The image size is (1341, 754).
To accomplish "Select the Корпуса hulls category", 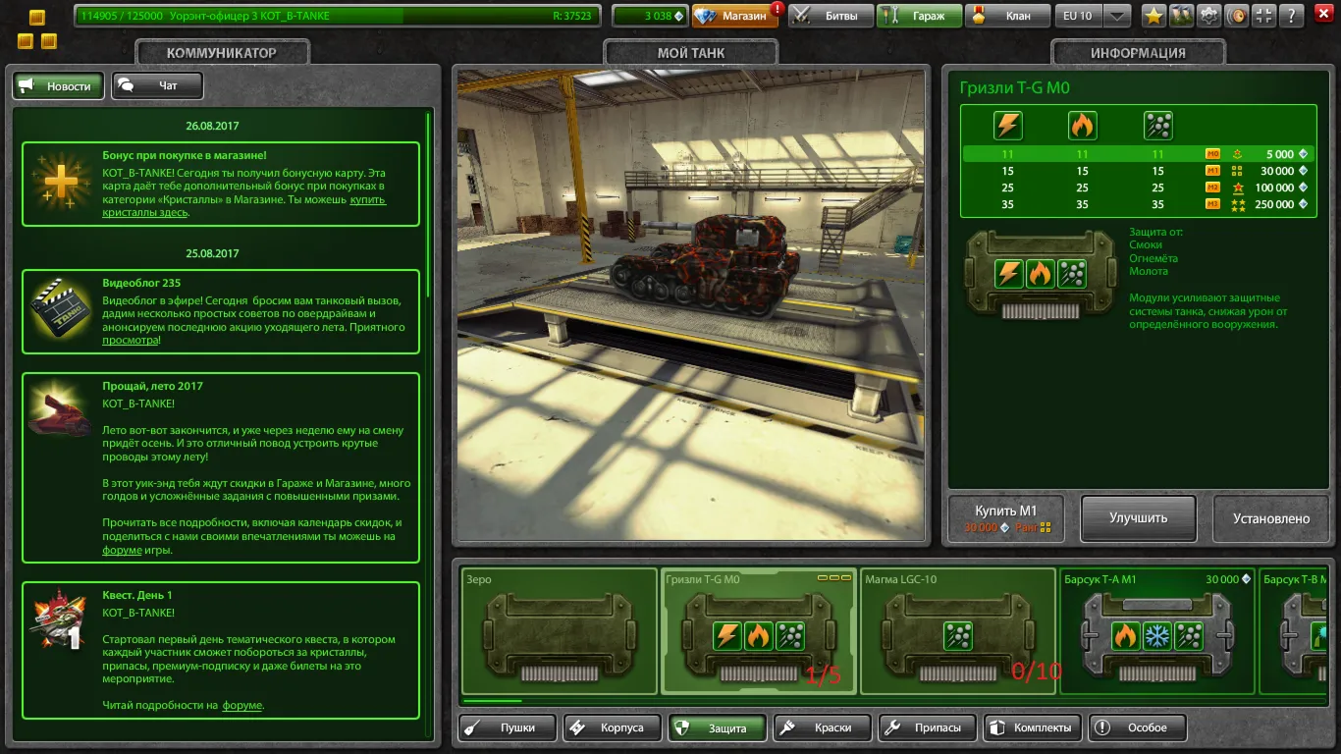I will pyautogui.click(x=610, y=727).
